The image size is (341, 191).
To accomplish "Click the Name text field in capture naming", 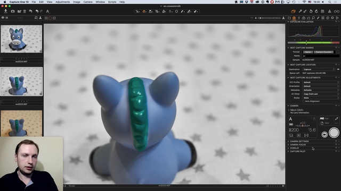I will tap(321, 56).
